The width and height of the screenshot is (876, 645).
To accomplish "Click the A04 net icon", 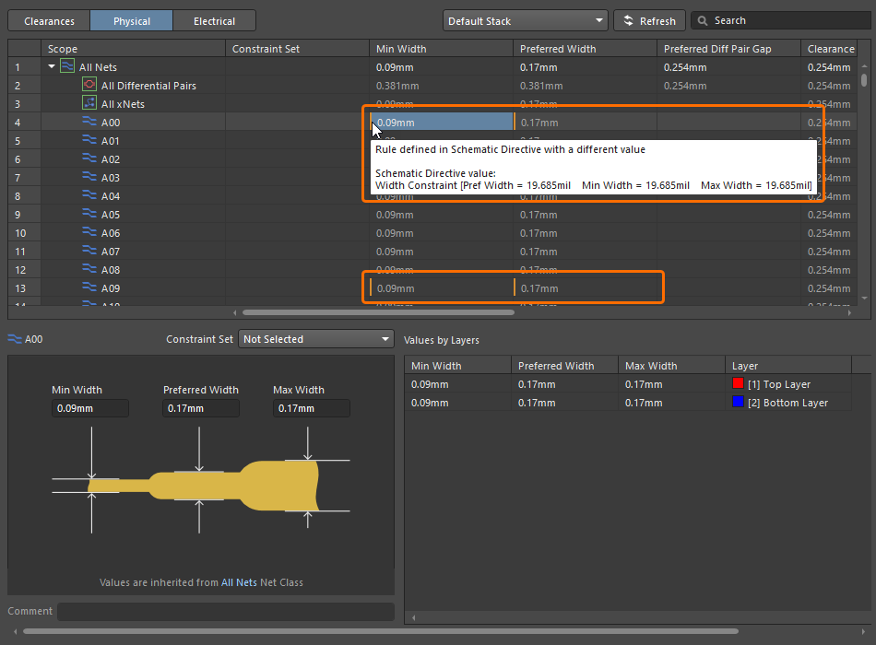I will (89, 195).
